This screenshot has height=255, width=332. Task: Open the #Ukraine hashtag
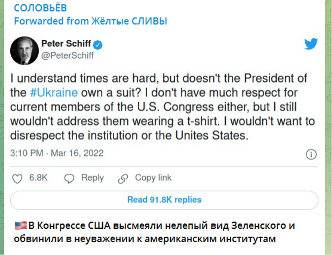click(x=54, y=92)
